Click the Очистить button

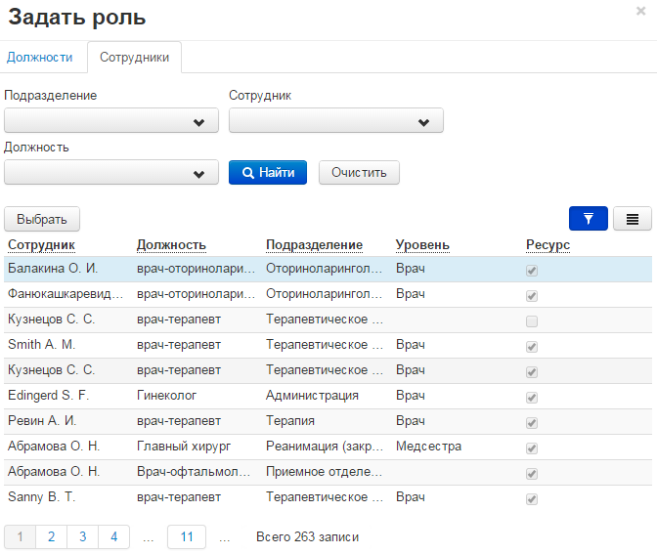click(359, 173)
